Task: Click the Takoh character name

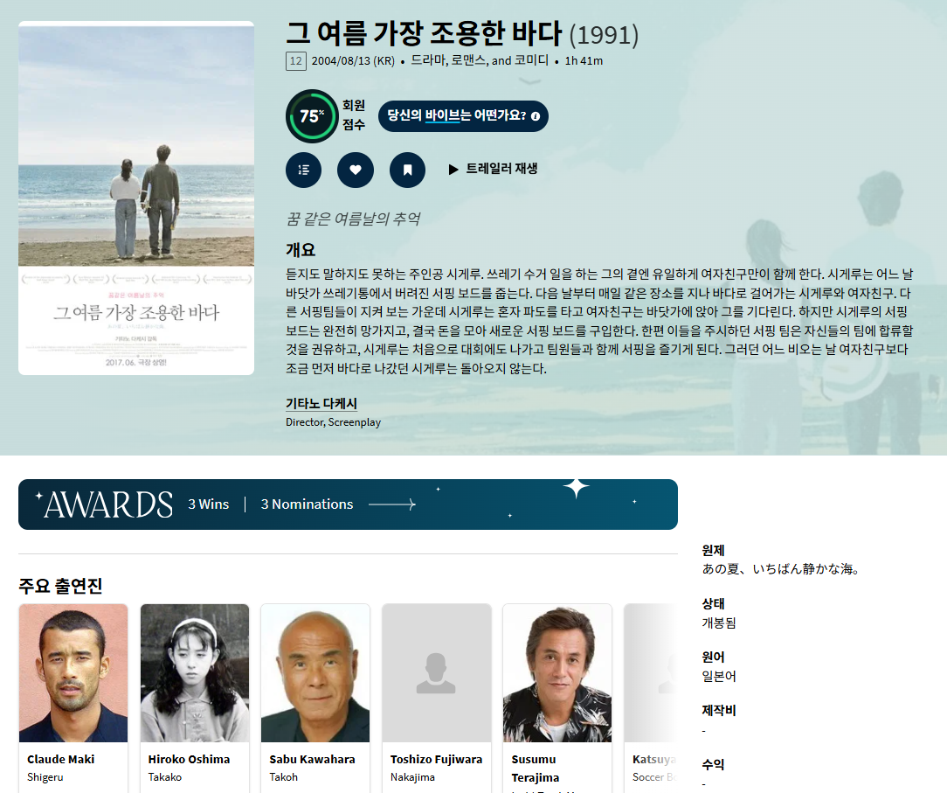Action: pyautogui.click(x=283, y=777)
